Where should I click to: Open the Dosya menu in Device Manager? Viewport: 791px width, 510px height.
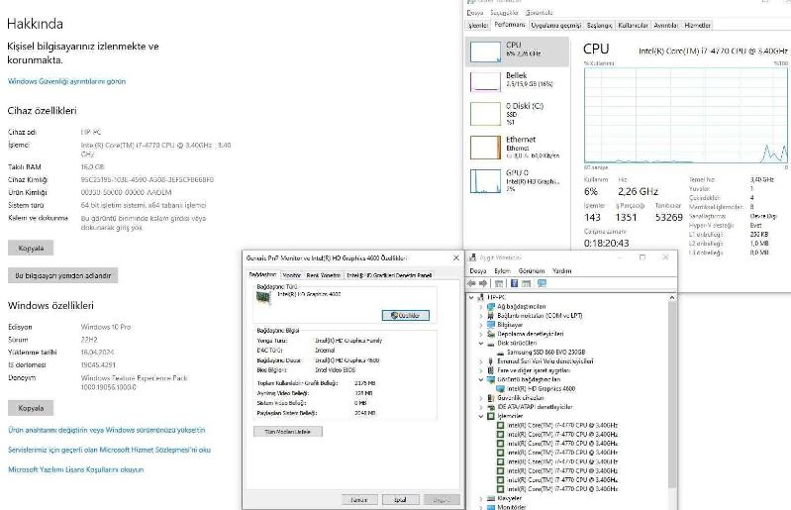(x=478, y=271)
